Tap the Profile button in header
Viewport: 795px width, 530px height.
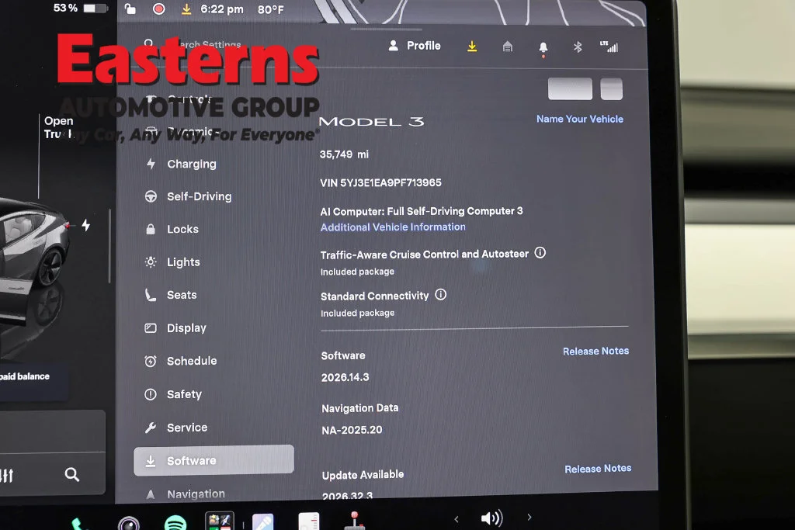(415, 46)
